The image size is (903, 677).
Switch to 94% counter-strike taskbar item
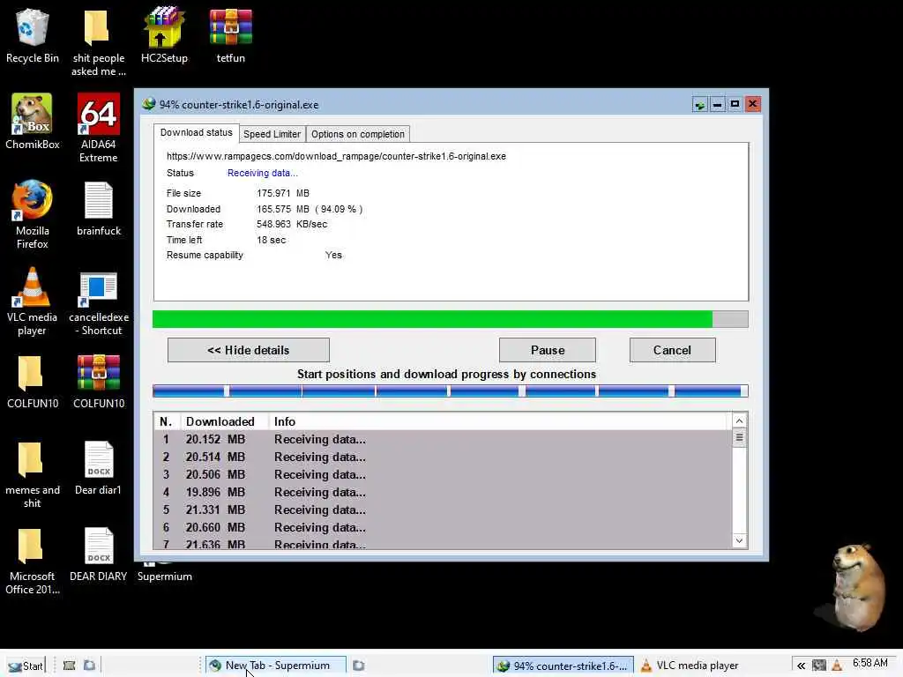click(x=563, y=666)
